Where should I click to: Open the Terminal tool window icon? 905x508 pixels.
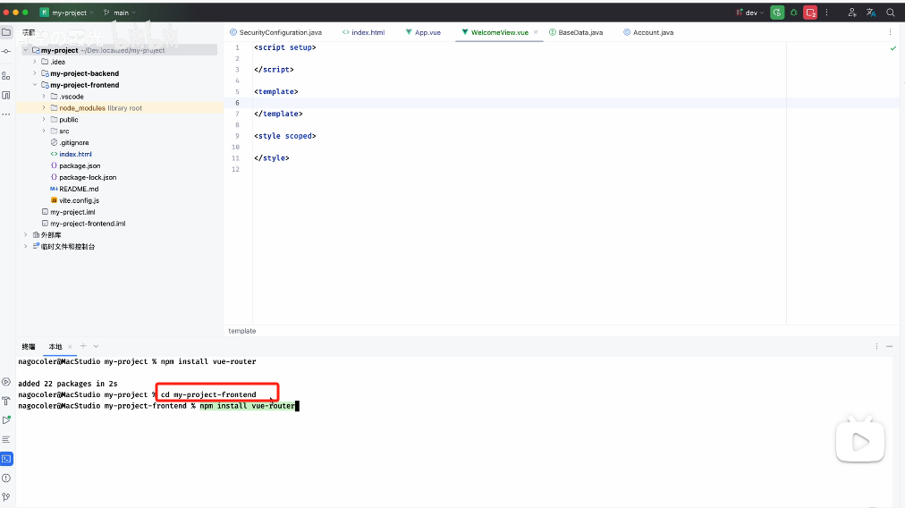(x=6, y=459)
